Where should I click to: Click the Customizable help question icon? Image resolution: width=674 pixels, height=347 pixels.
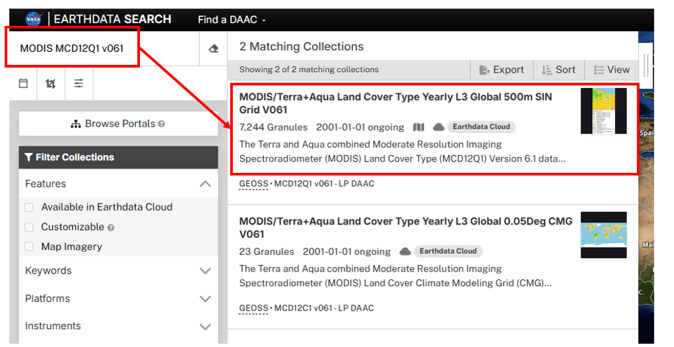point(111,228)
